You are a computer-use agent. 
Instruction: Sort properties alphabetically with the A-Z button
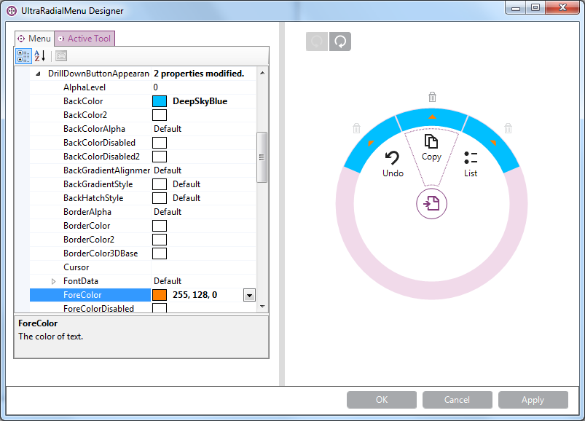40,56
